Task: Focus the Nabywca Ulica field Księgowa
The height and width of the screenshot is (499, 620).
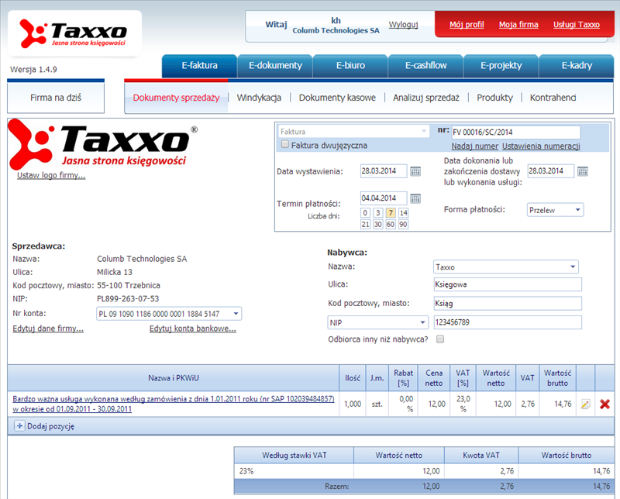Action: pyautogui.click(x=508, y=284)
